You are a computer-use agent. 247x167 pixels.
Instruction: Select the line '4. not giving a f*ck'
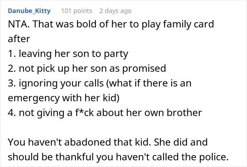coord(105,113)
